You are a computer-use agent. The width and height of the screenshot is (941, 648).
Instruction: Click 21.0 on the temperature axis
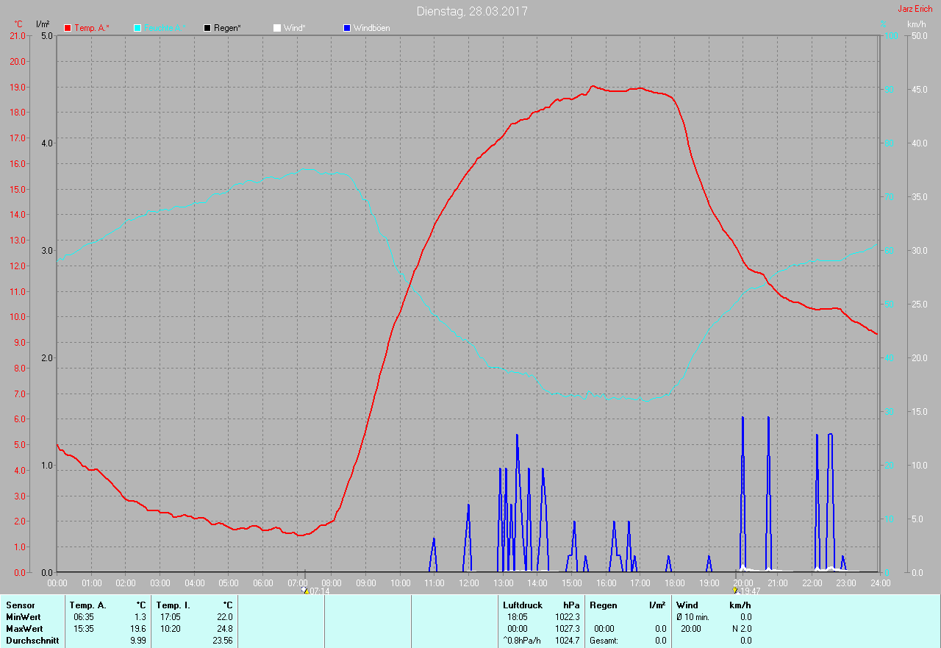pos(16,35)
